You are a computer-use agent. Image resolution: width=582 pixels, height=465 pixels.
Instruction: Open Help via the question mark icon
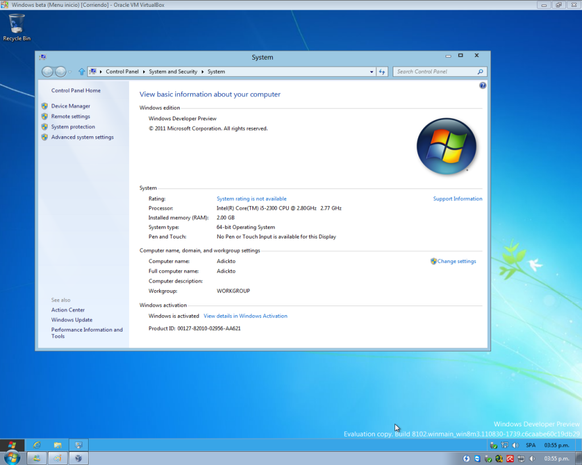[483, 86]
